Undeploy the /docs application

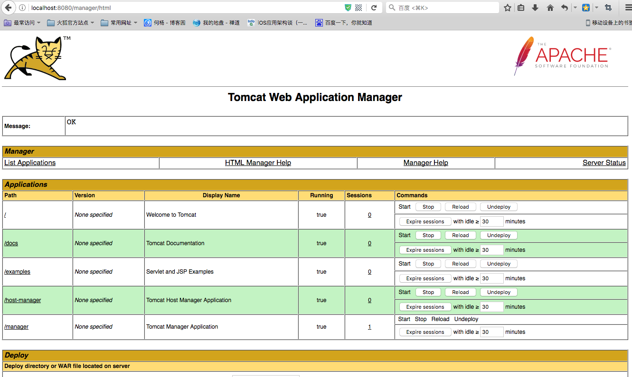tap(499, 235)
